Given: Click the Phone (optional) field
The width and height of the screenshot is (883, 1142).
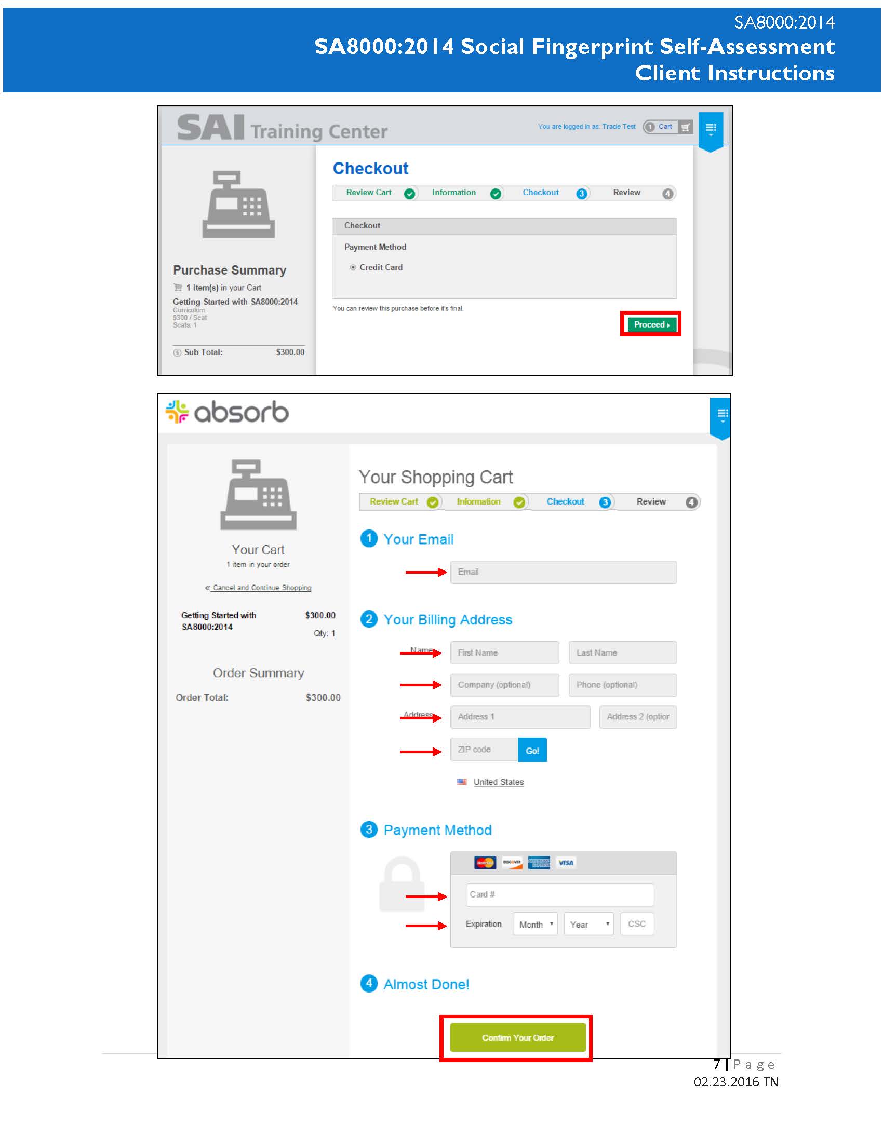Looking at the screenshot, I should click(x=622, y=685).
